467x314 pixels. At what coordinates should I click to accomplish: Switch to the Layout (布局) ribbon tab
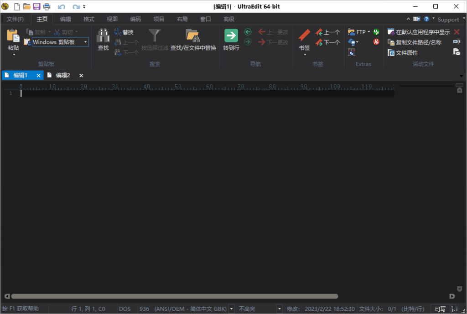(x=182, y=19)
